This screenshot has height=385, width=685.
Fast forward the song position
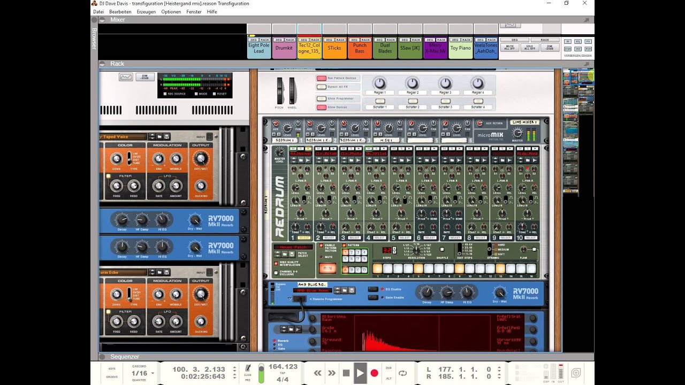pyautogui.click(x=332, y=373)
